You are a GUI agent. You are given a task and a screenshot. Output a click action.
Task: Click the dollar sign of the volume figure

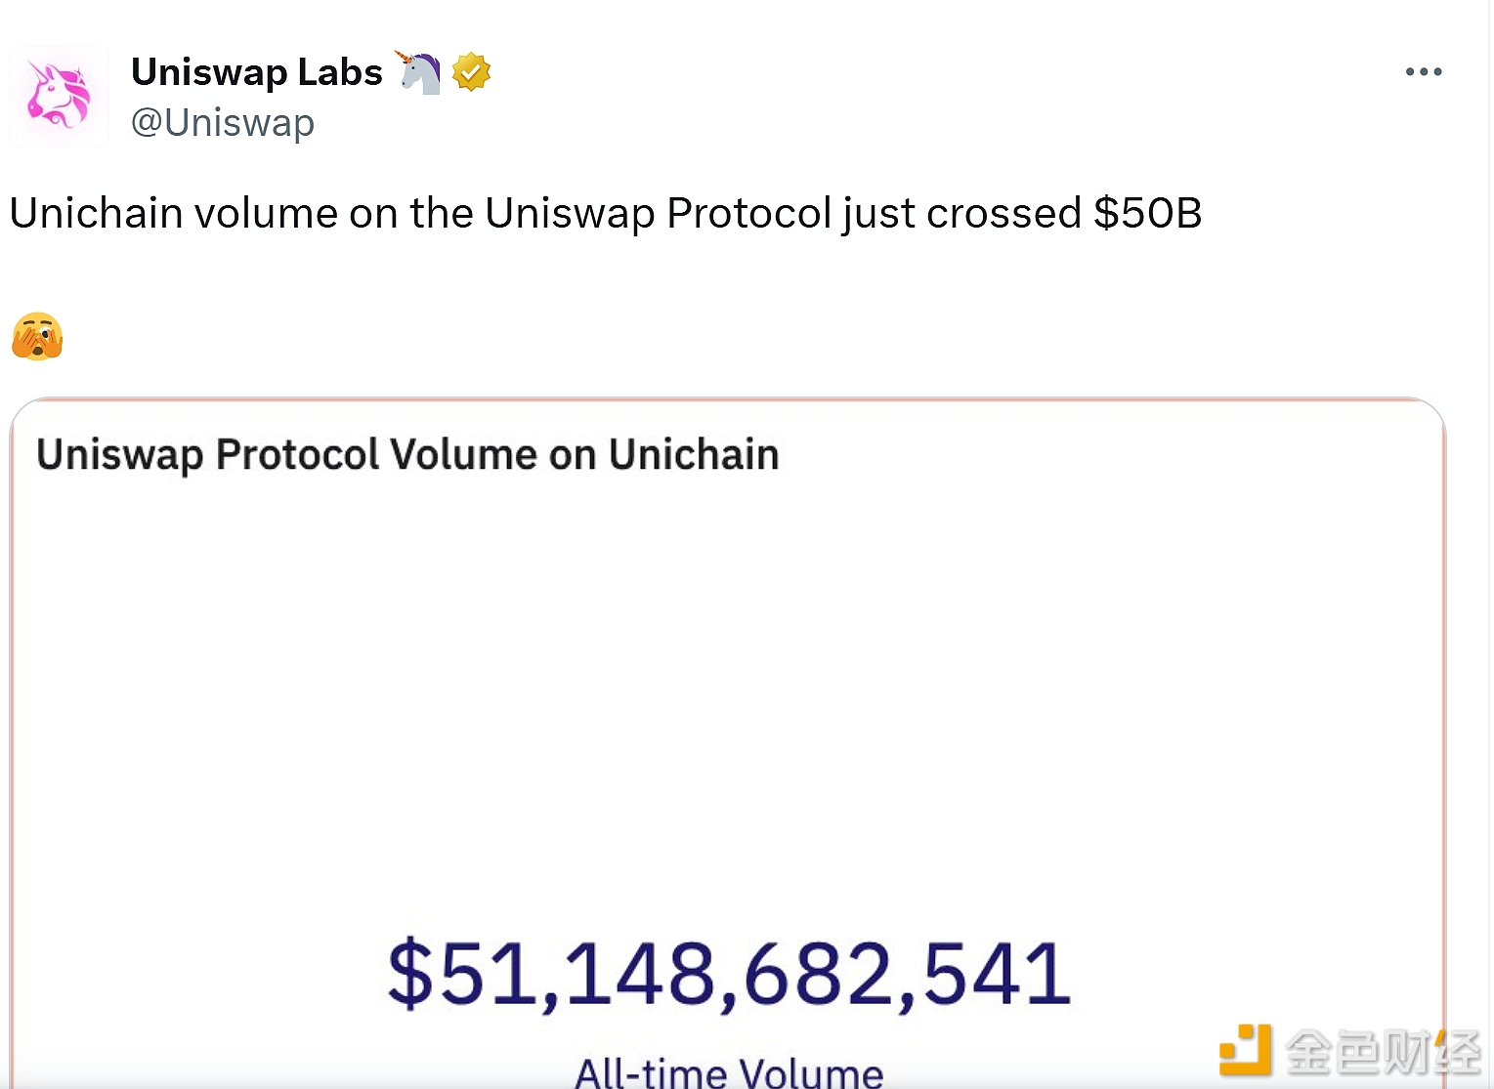pyautogui.click(x=409, y=973)
